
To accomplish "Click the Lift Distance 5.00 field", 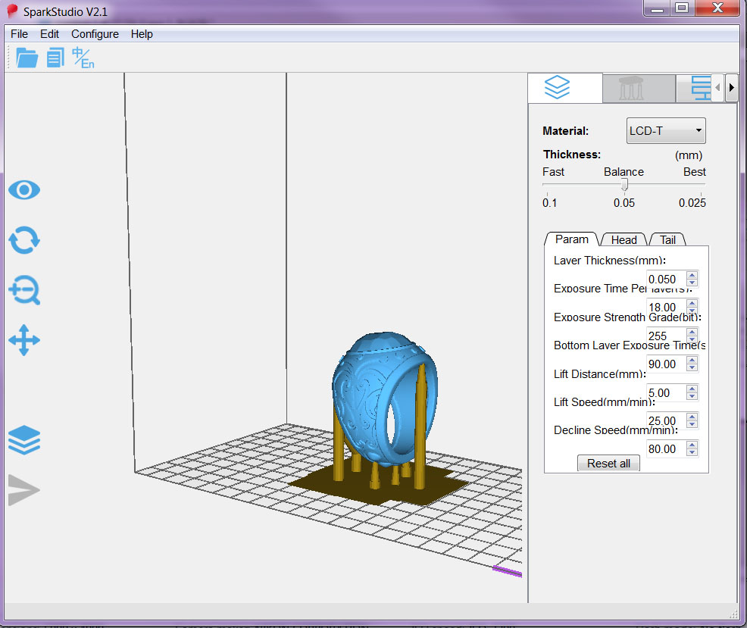I will [665, 392].
